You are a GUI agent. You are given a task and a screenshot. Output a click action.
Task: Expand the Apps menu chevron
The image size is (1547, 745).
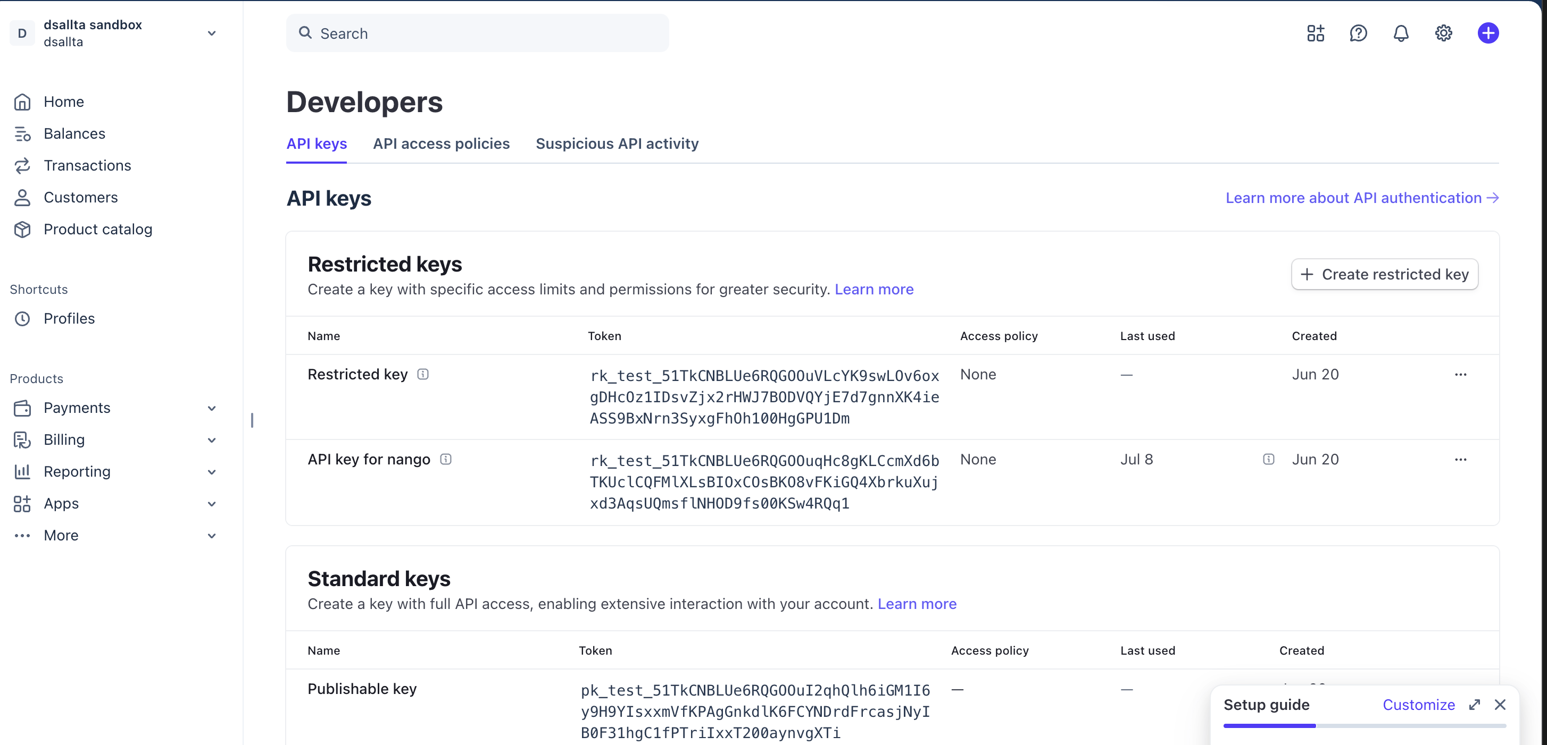click(211, 504)
